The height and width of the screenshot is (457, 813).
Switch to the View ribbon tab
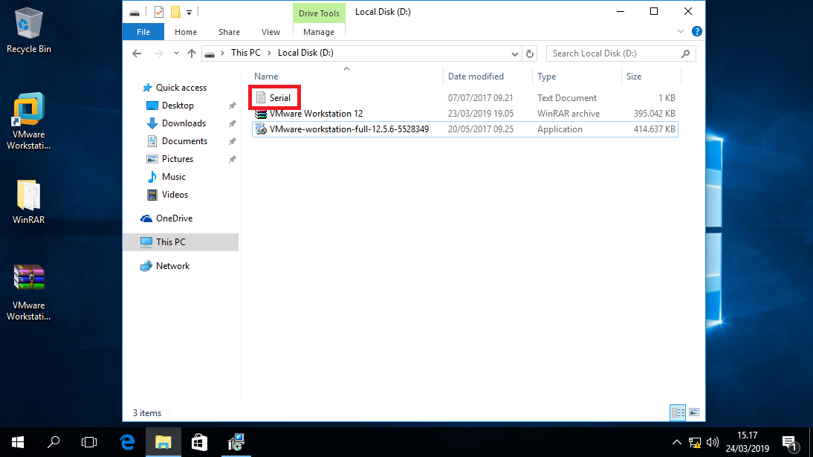tap(271, 32)
